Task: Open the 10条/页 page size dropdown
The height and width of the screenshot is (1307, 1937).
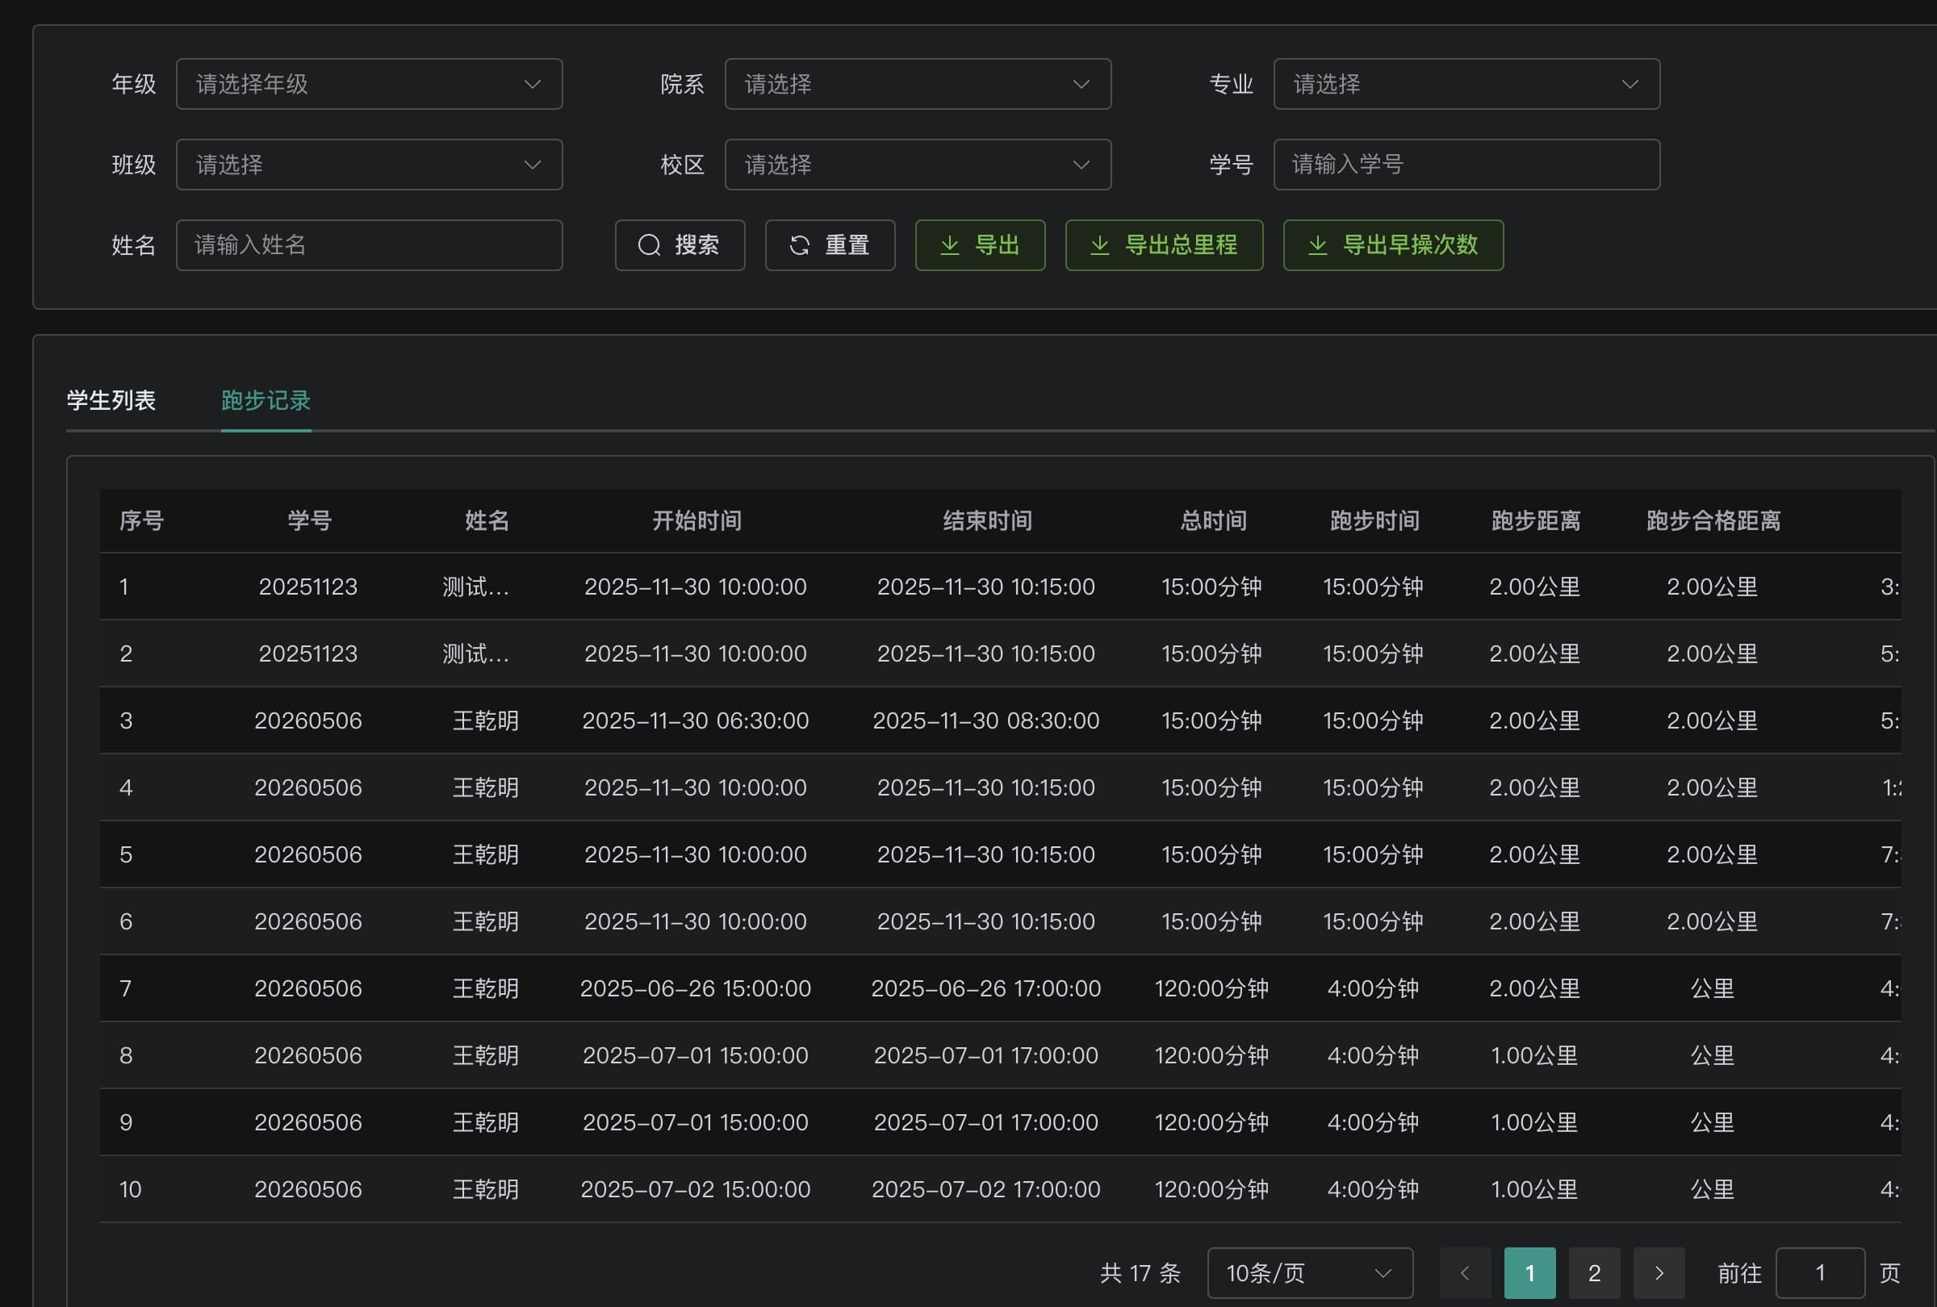Action: 1309,1273
